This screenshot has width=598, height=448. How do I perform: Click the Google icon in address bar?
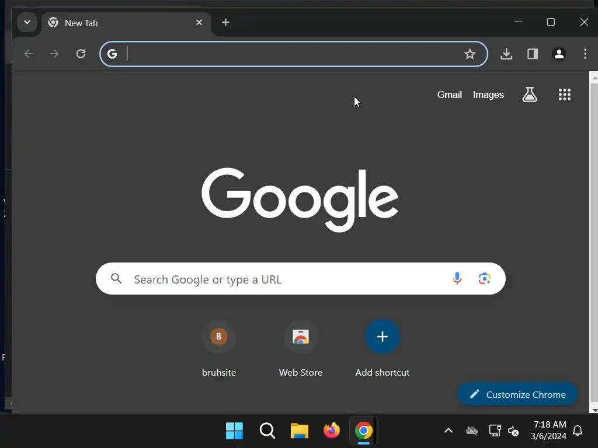point(112,54)
